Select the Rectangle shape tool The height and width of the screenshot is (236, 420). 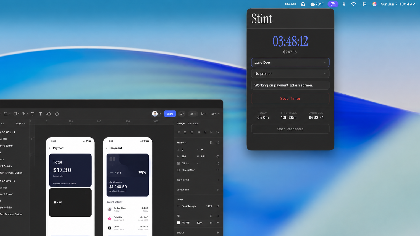(x=15, y=114)
